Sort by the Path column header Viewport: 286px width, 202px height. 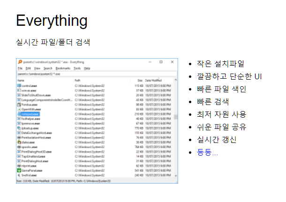tap(102, 81)
